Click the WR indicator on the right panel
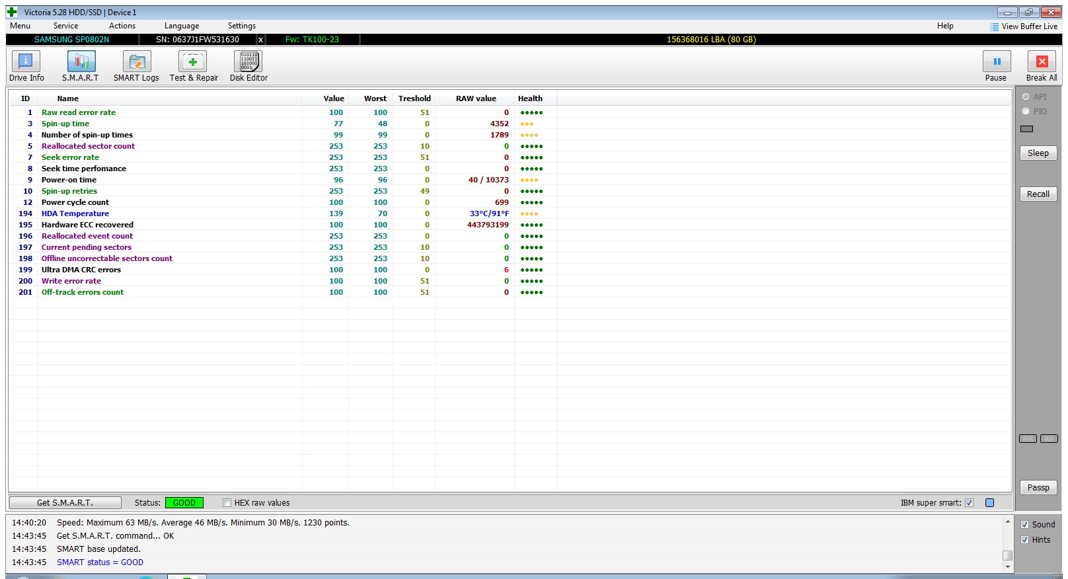Image resolution: width=1068 pixels, height=579 pixels. click(x=1028, y=439)
